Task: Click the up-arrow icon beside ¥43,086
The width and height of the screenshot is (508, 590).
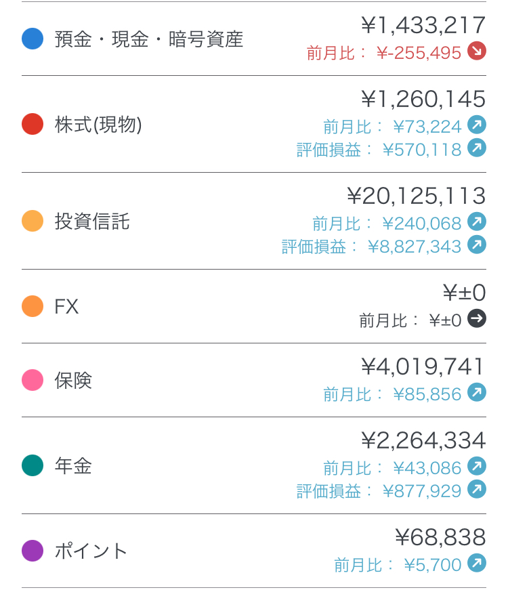Action: point(477,467)
